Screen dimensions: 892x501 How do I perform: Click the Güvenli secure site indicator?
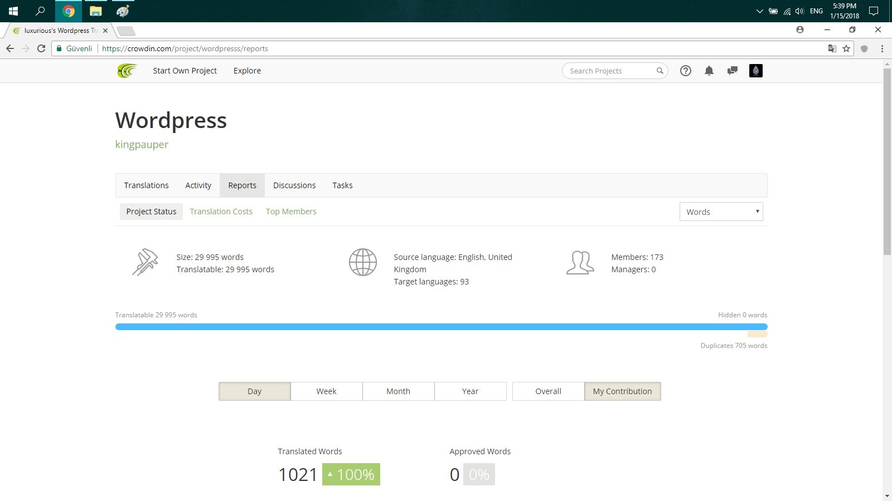(x=75, y=48)
